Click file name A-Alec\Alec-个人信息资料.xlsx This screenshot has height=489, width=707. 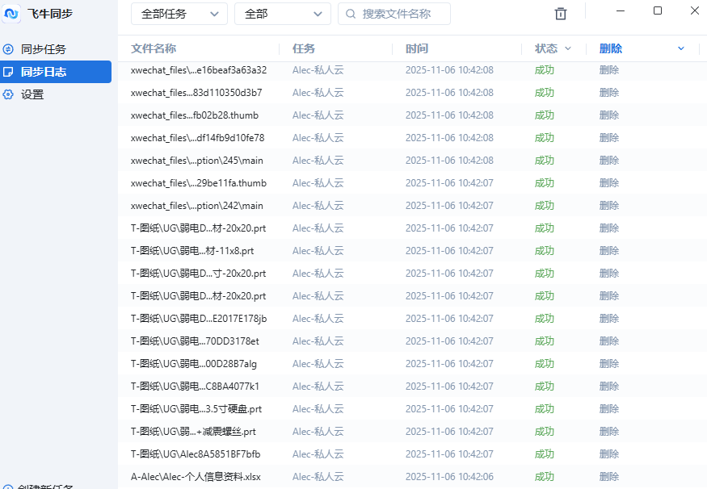click(196, 477)
